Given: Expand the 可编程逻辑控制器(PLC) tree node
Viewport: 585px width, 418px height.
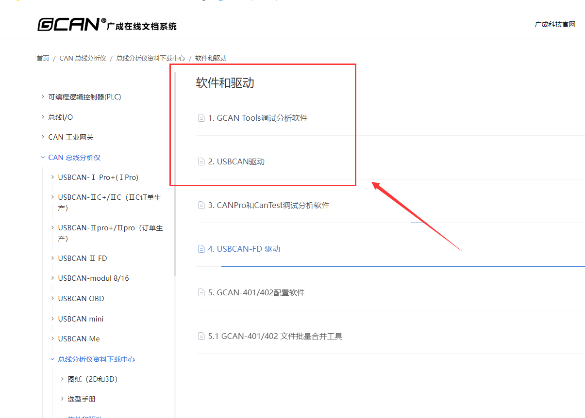Looking at the screenshot, I should coord(43,96).
